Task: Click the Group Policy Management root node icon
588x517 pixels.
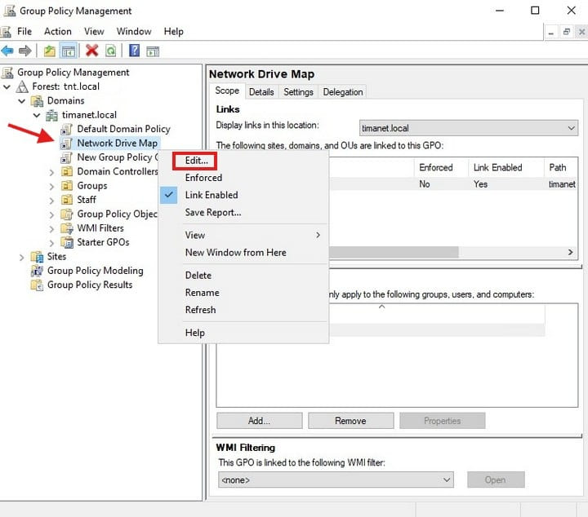Action: click(x=7, y=73)
